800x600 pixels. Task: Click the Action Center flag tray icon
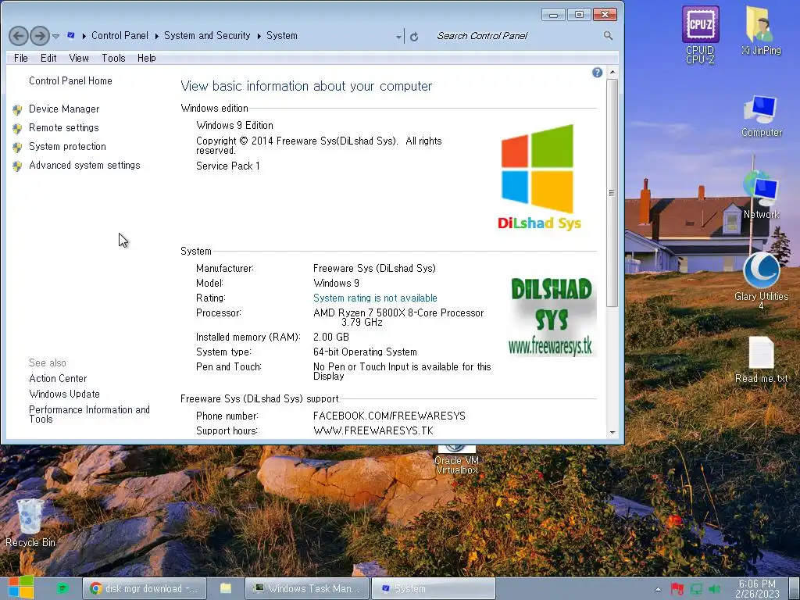pos(677,589)
